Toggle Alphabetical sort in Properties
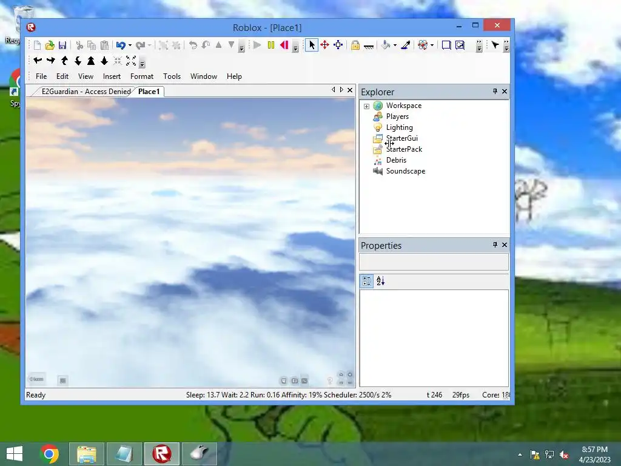 point(380,281)
